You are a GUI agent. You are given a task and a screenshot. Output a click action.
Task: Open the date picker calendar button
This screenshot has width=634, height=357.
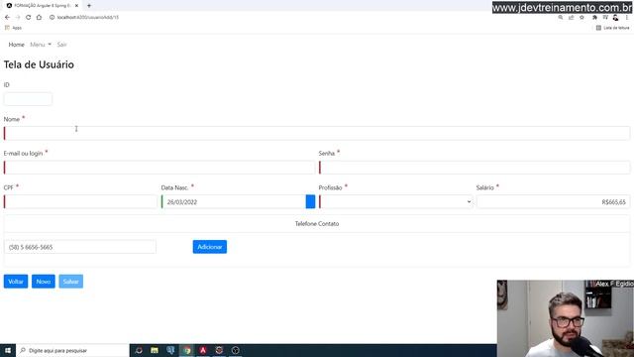click(310, 201)
